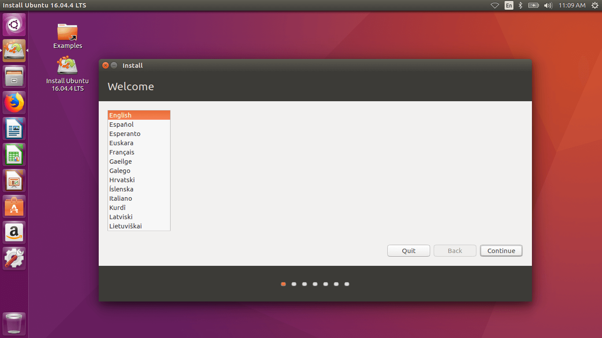Image resolution: width=602 pixels, height=338 pixels.
Task: Open the Files manager from the dock
Action: [14, 76]
